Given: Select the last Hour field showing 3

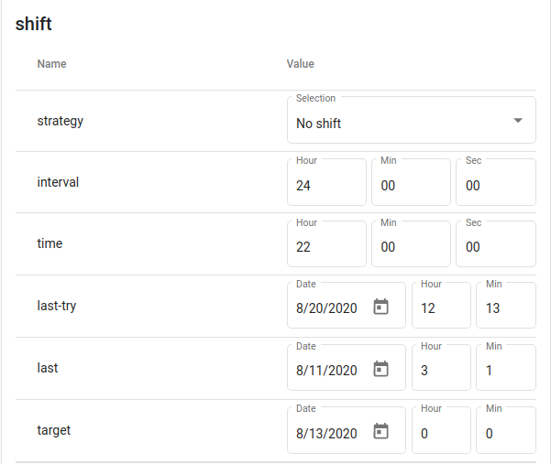Looking at the screenshot, I should [441, 367].
